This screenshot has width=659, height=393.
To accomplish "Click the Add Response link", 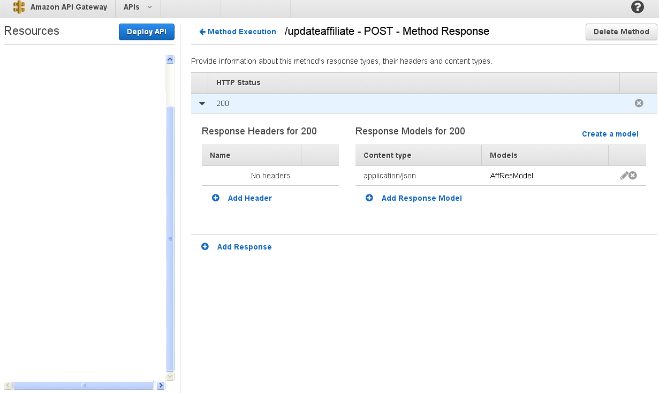I will pos(245,247).
